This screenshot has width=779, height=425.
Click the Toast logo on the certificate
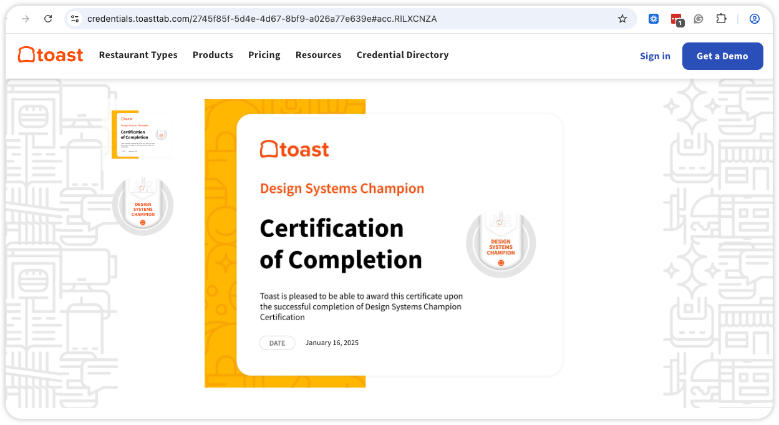pyautogui.click(x=294, y=149)
